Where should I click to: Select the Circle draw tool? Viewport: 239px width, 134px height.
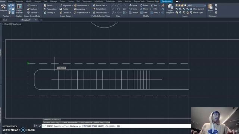coord(118,9)
